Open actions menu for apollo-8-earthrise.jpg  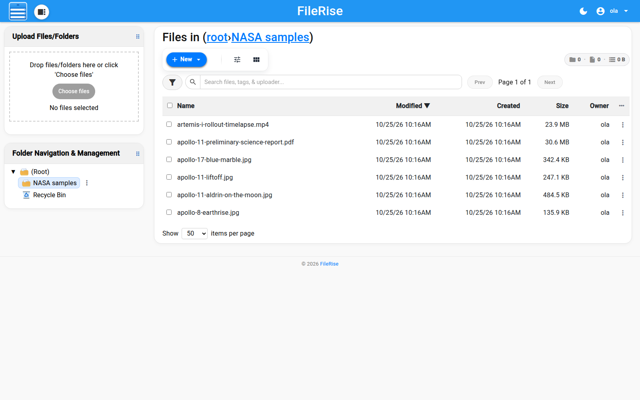point(622,213)
